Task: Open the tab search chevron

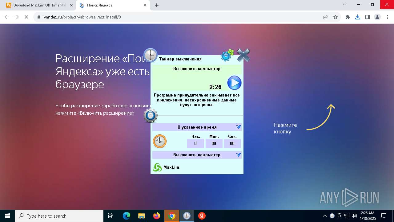Action: (344, 4)
